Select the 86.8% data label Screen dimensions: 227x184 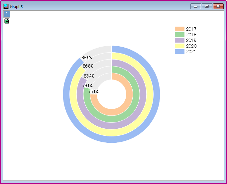[x=88, y=66]
